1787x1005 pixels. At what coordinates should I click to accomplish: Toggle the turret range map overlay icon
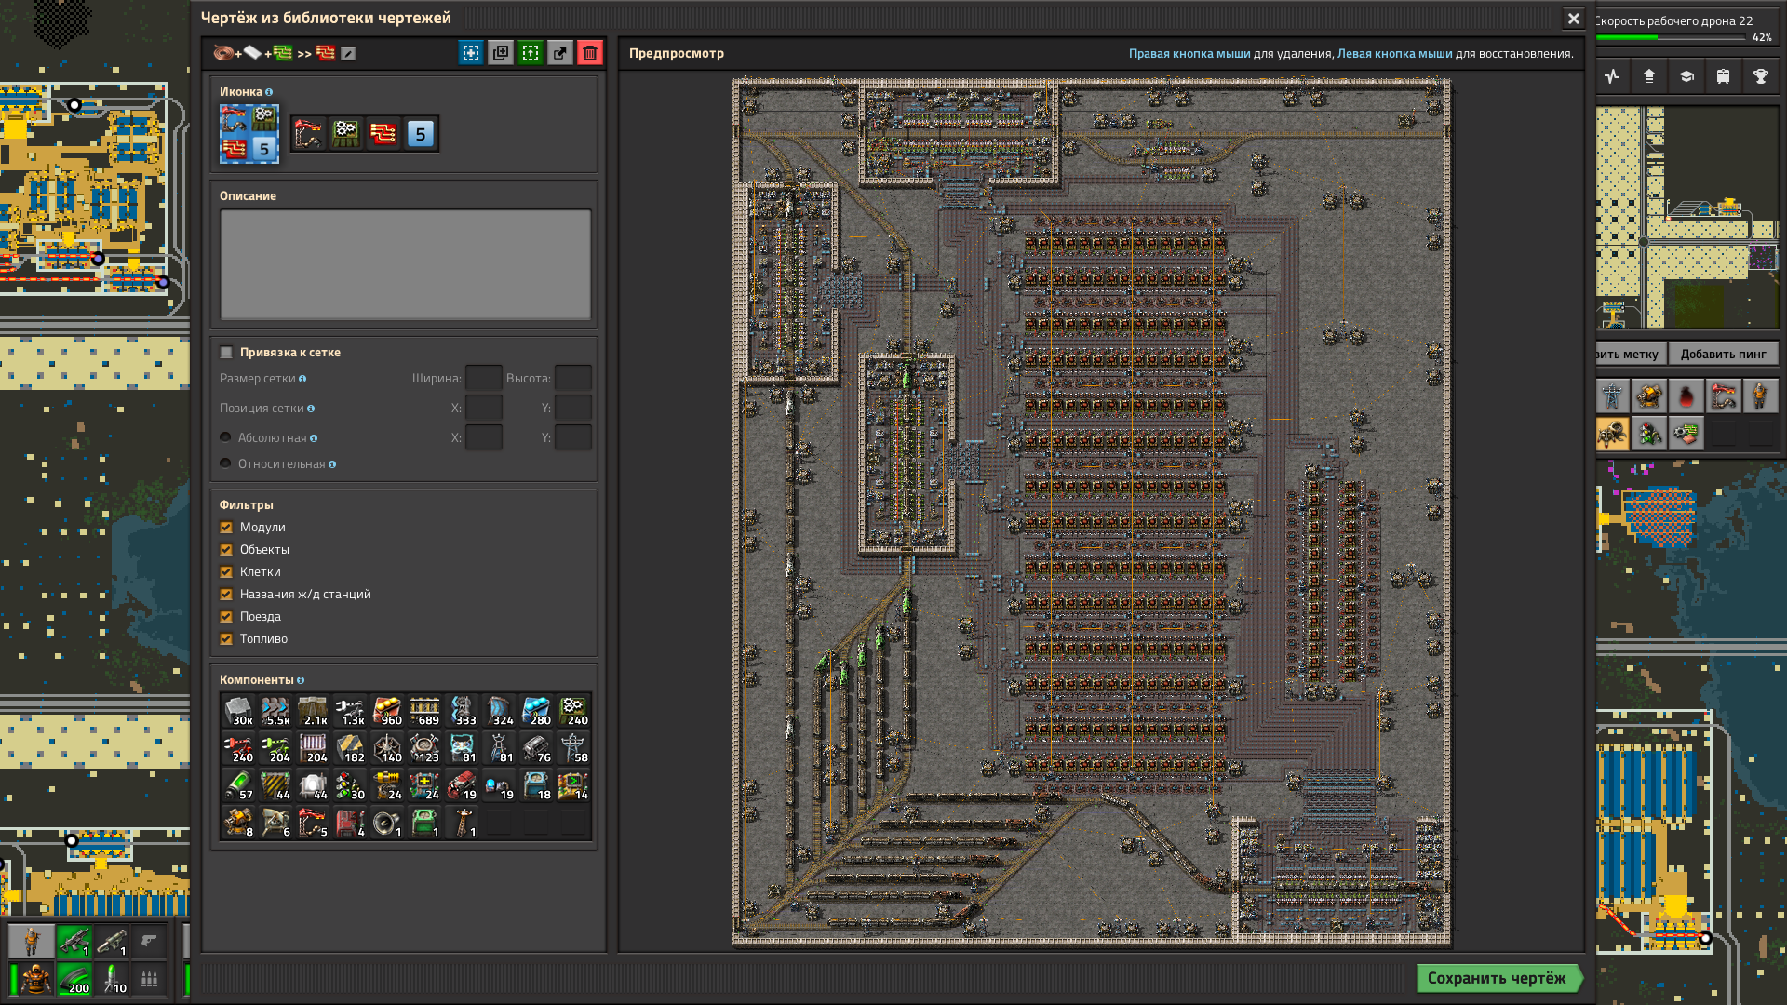(x=1649, y=396)
